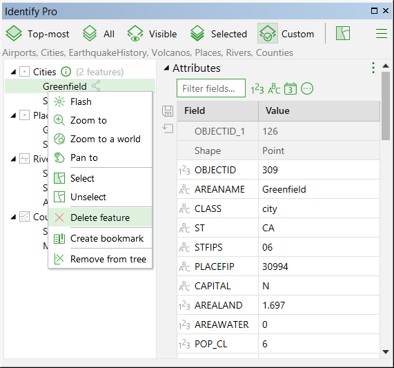Click the save edits floppy disk icon
This screenshot has height=368, width=394.
(168, 111)
